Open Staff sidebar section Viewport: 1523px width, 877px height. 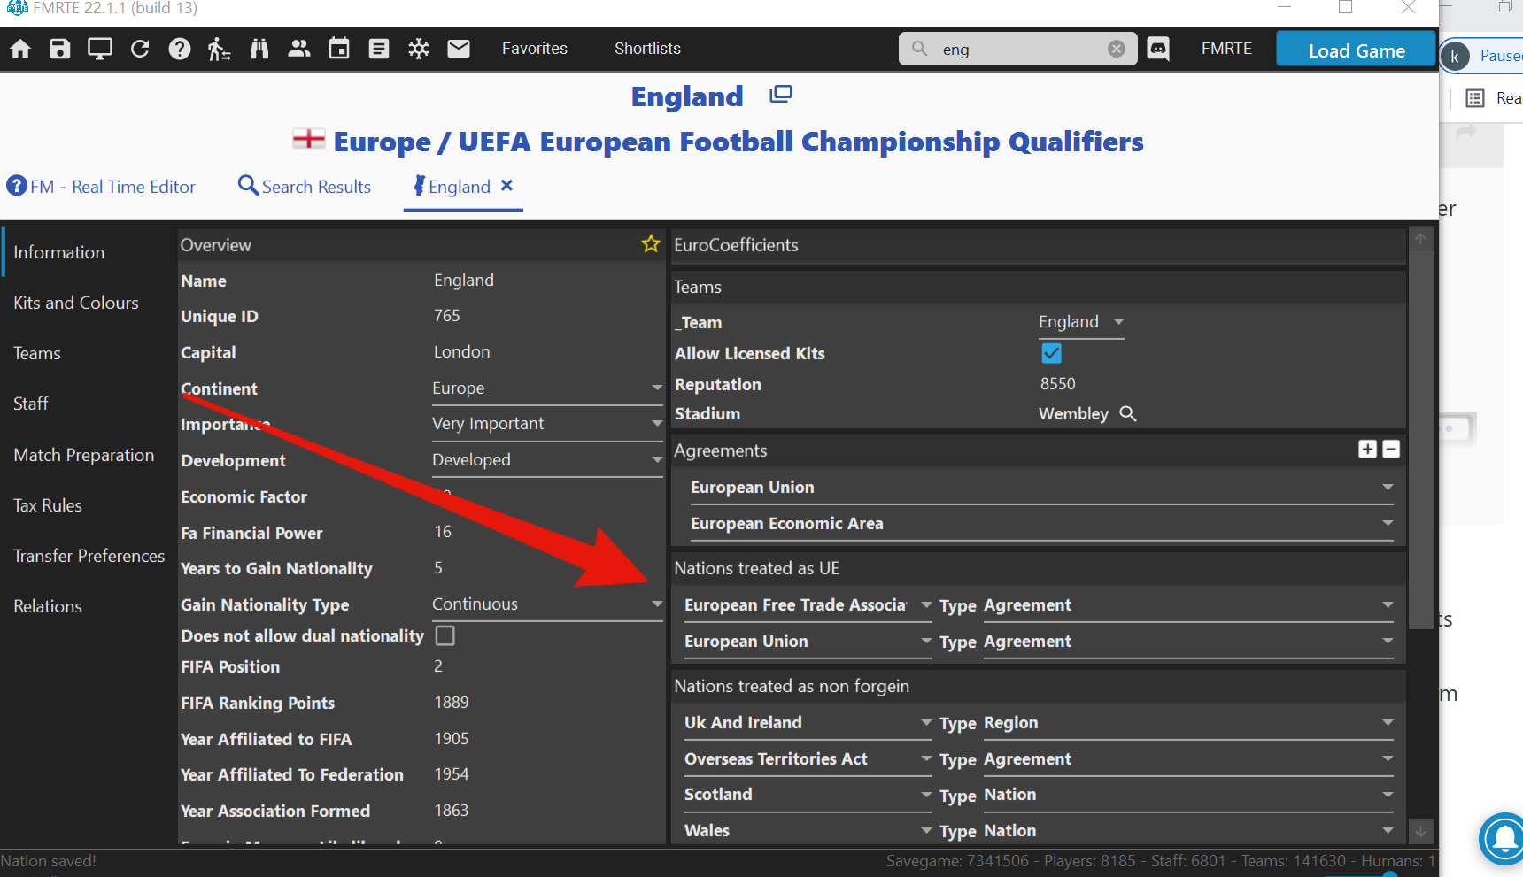31,404
